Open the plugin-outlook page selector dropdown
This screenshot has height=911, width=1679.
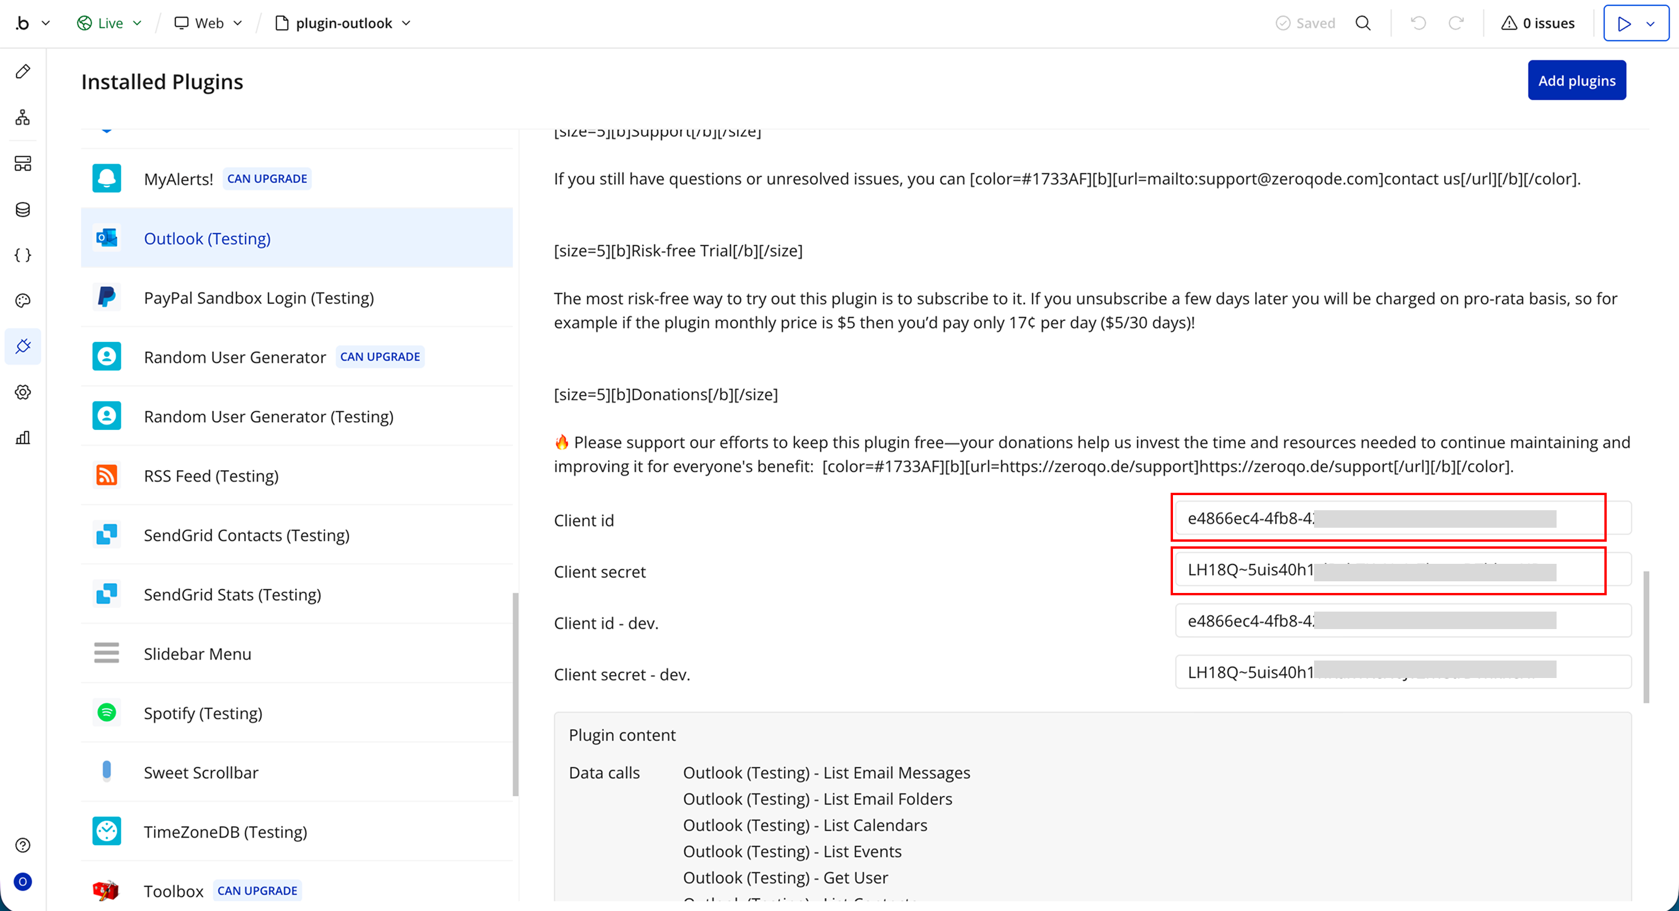[x=343, y=23]
